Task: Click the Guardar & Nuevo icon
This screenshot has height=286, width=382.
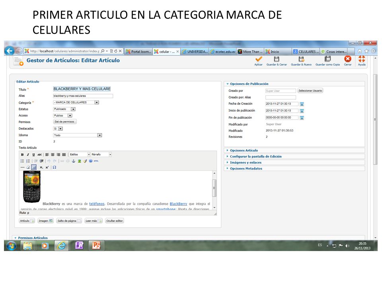Action: pos(301,59)
